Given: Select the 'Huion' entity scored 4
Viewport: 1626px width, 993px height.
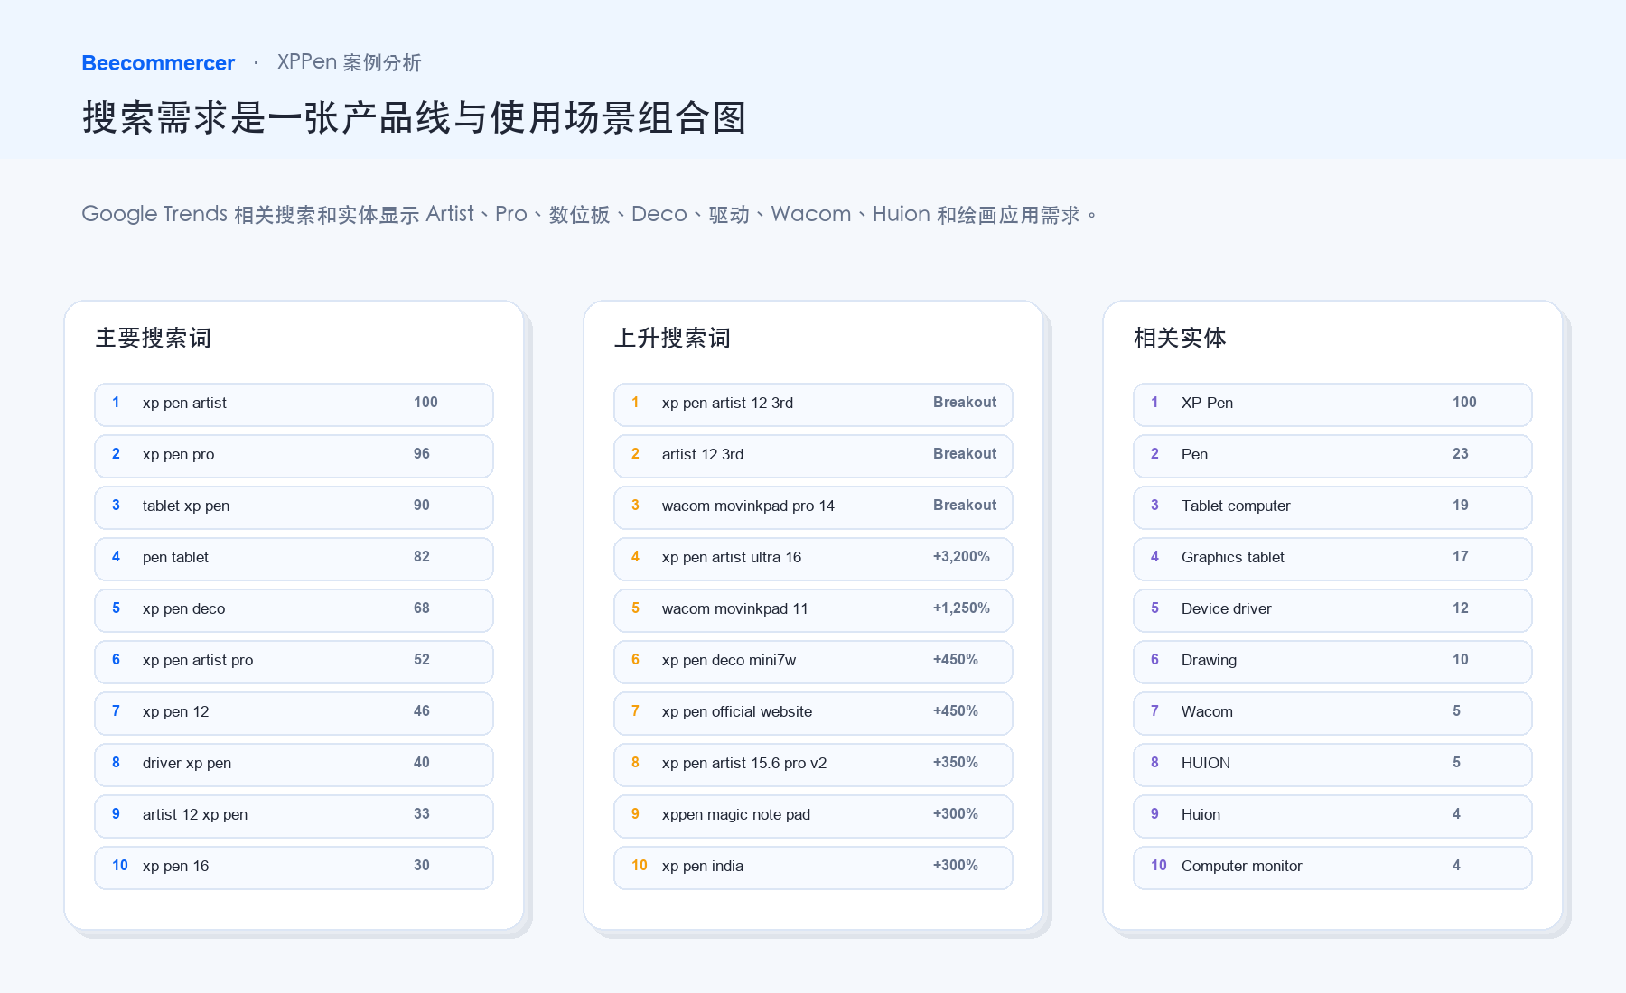Looking at the screenshot, I should pyautogui.click(x=1332, y=816).
